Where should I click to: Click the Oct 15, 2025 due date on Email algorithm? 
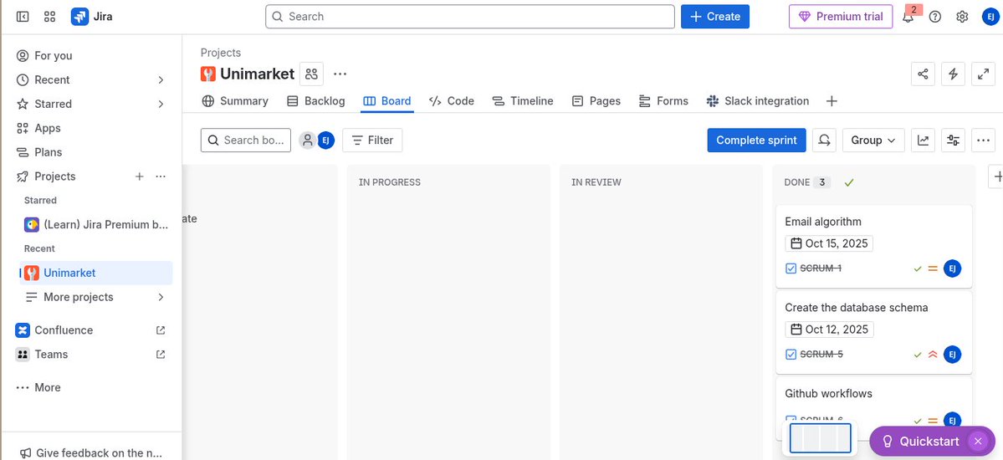[x=829, y=243]
